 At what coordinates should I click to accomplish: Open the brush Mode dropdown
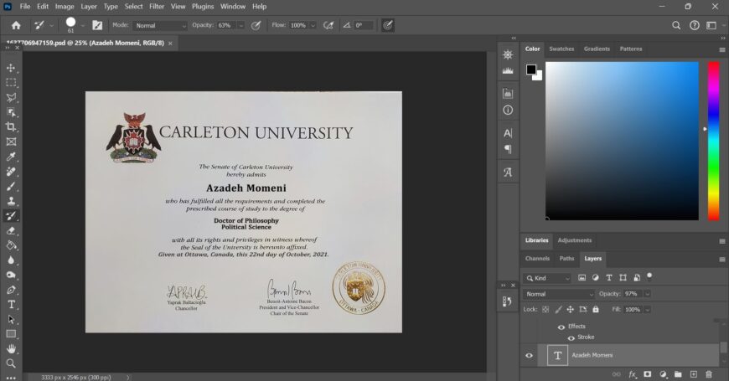(x=160, y=26)
